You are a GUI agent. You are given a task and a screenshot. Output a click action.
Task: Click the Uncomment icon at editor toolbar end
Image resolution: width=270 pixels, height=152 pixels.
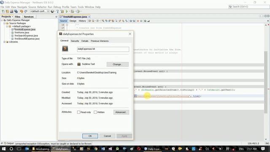coord(148,21)
